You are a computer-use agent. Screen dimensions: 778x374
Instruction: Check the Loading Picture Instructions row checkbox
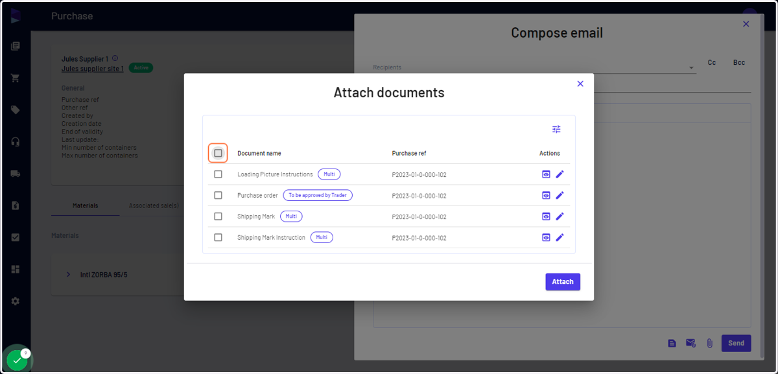pos(218,174)
